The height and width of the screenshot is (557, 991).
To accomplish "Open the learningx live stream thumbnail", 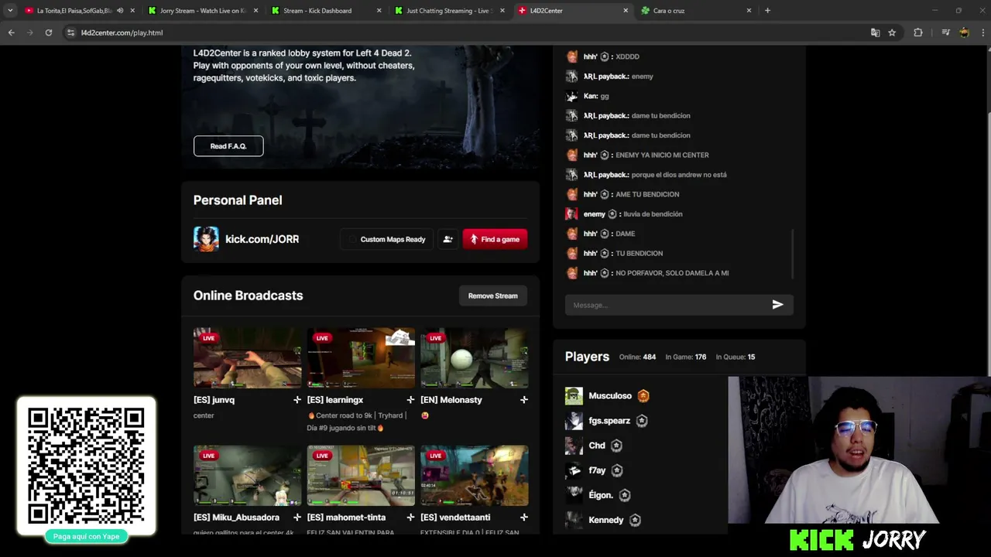I will pyautogui.click(x=361, y=358).
